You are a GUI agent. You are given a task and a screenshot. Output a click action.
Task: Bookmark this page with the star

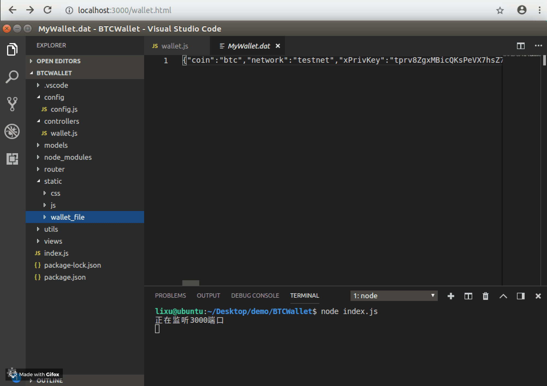500,10
